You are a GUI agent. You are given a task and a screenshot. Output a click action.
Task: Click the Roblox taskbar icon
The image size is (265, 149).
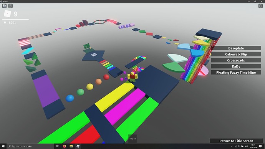click(x=78, y=146)
